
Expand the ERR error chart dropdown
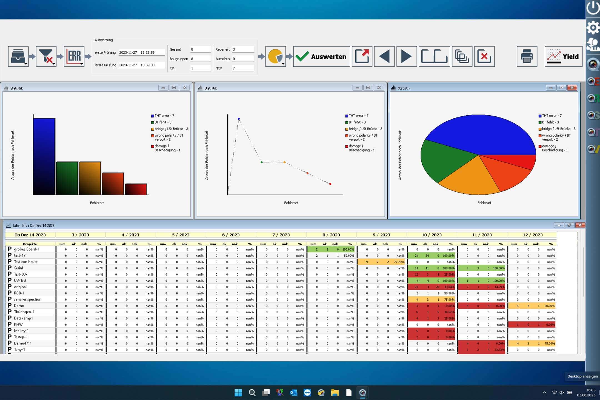click(74, 56)
